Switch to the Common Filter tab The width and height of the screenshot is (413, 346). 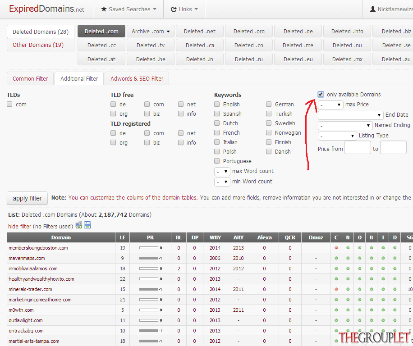click(30, 79)
